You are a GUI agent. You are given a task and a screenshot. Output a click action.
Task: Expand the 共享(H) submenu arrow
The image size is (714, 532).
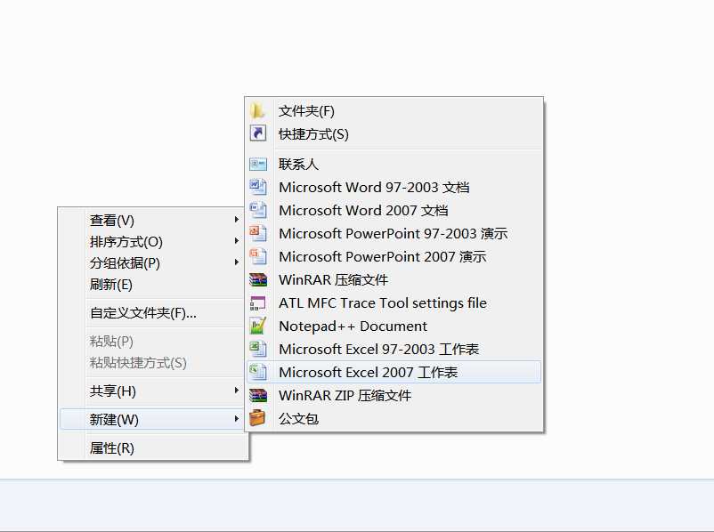(236, 390)
